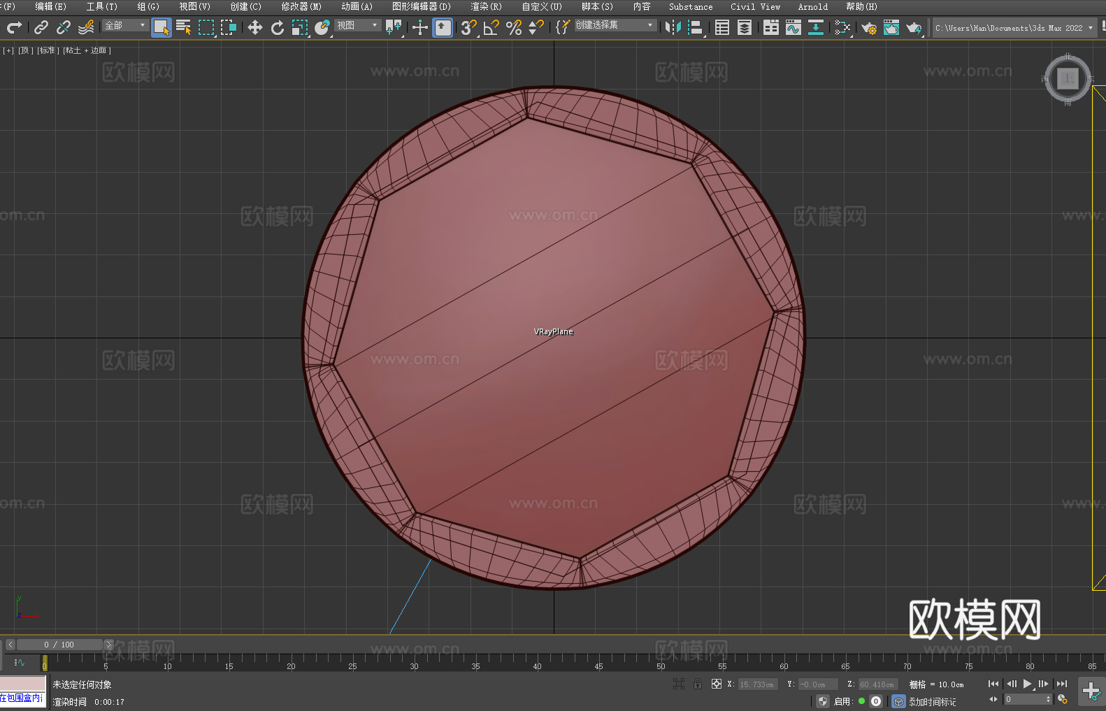The image size is (1106, 711).
Task: Go to previous frame on time slider
Action: (x=10, y=645)
